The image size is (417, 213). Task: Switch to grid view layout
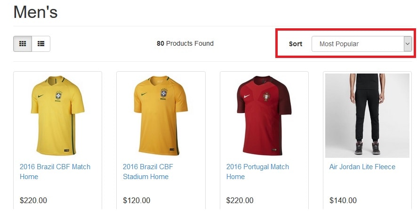pyautogui.click(x=23, y=44)
